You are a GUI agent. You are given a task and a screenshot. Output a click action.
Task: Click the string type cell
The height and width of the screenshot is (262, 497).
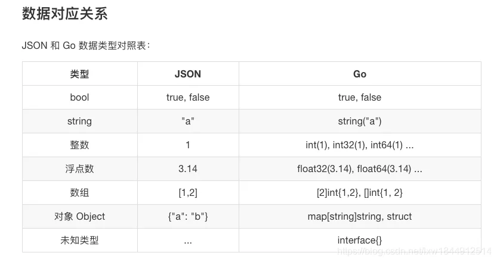[79, 121]
